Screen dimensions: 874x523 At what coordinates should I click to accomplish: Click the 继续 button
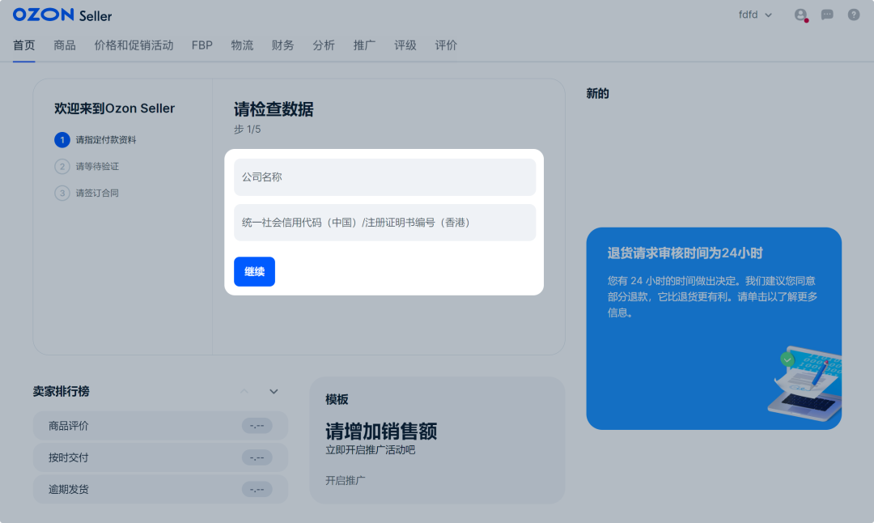254,271
